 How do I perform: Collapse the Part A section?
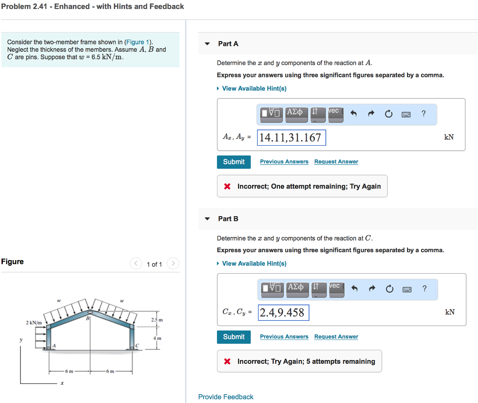pyautogui.click(x=207, y=43)
